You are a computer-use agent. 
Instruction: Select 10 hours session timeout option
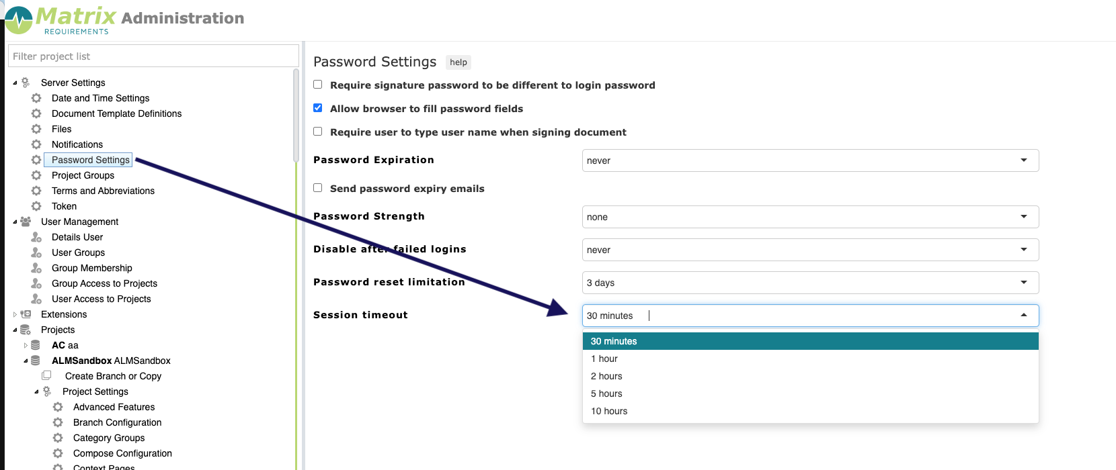tap(609, 411)
